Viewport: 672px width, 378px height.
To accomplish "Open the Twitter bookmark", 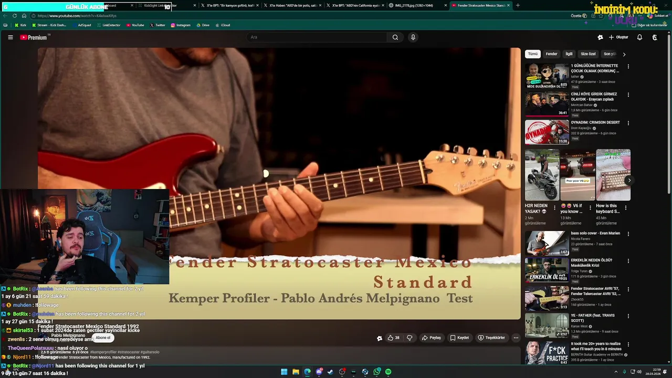I will (157, 25).
